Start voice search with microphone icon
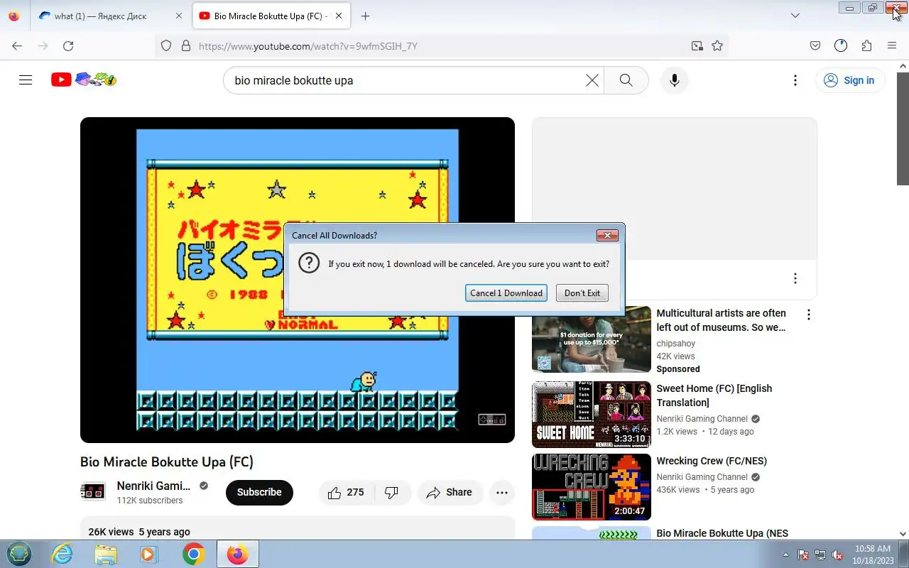The image size is (909, 568). (x=675, y=80)
